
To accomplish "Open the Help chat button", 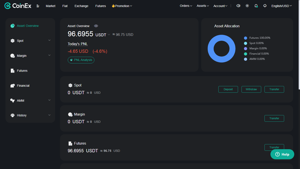I will tap(282, 154).
